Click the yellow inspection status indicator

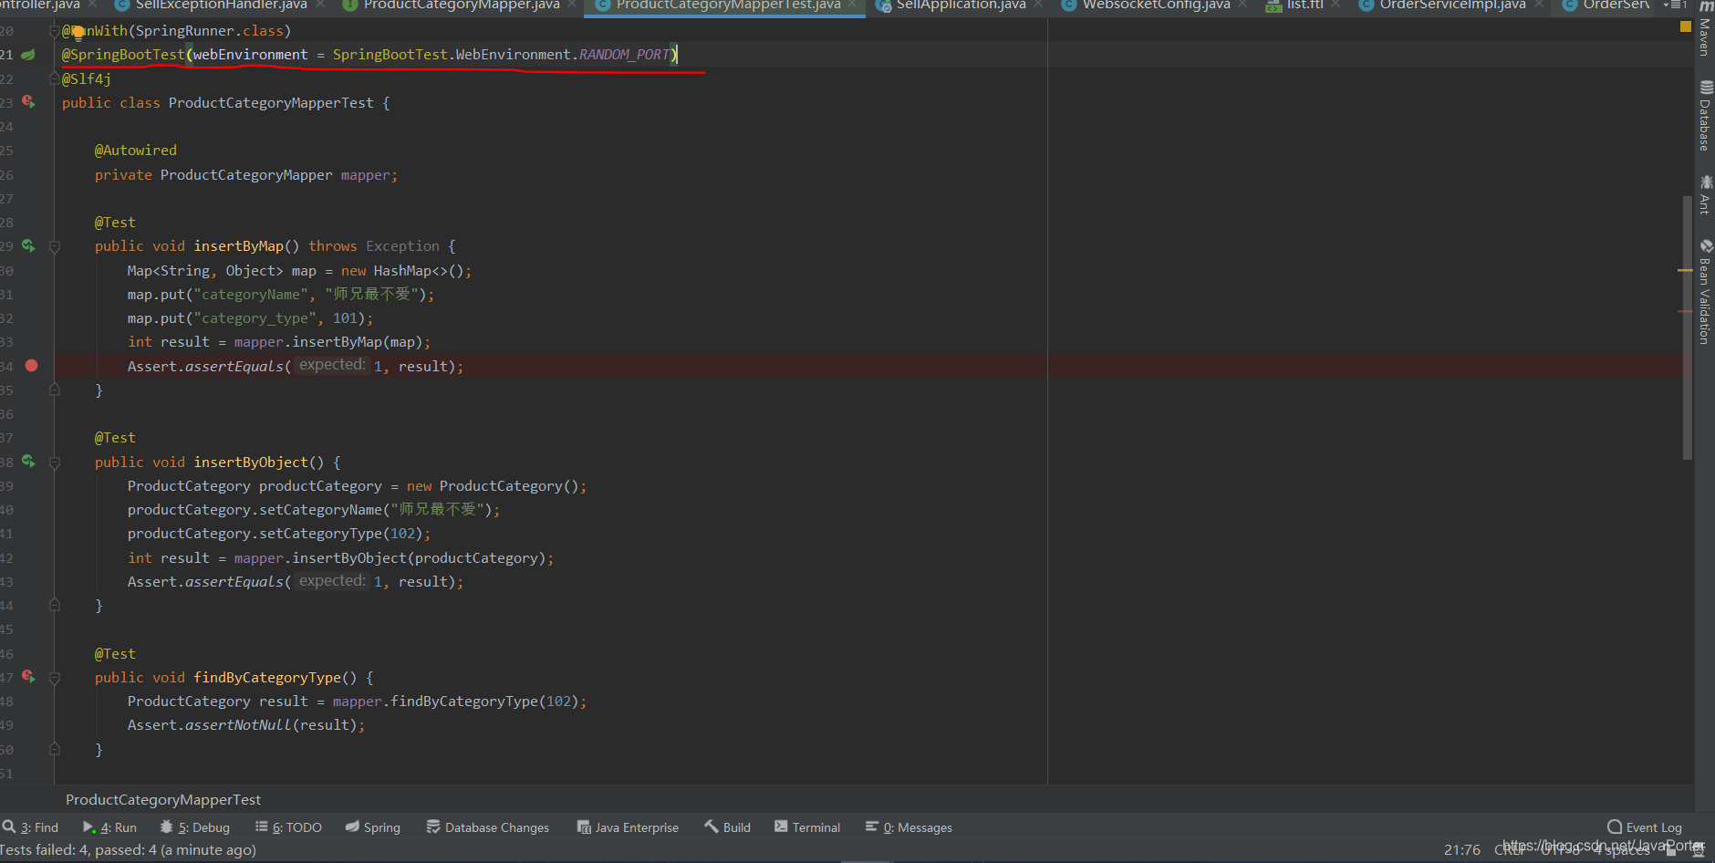pyautogui.click(x=1685, y=27)
